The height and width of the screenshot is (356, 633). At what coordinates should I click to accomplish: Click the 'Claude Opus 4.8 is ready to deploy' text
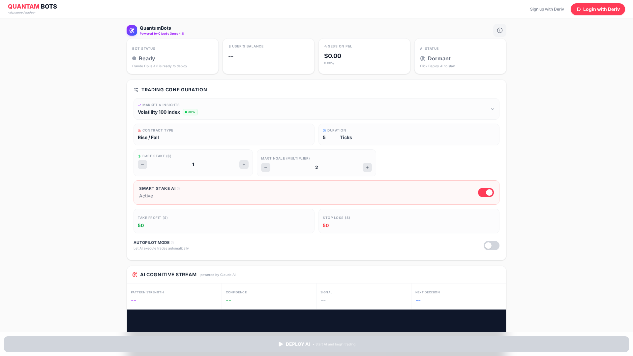(160, 66)
